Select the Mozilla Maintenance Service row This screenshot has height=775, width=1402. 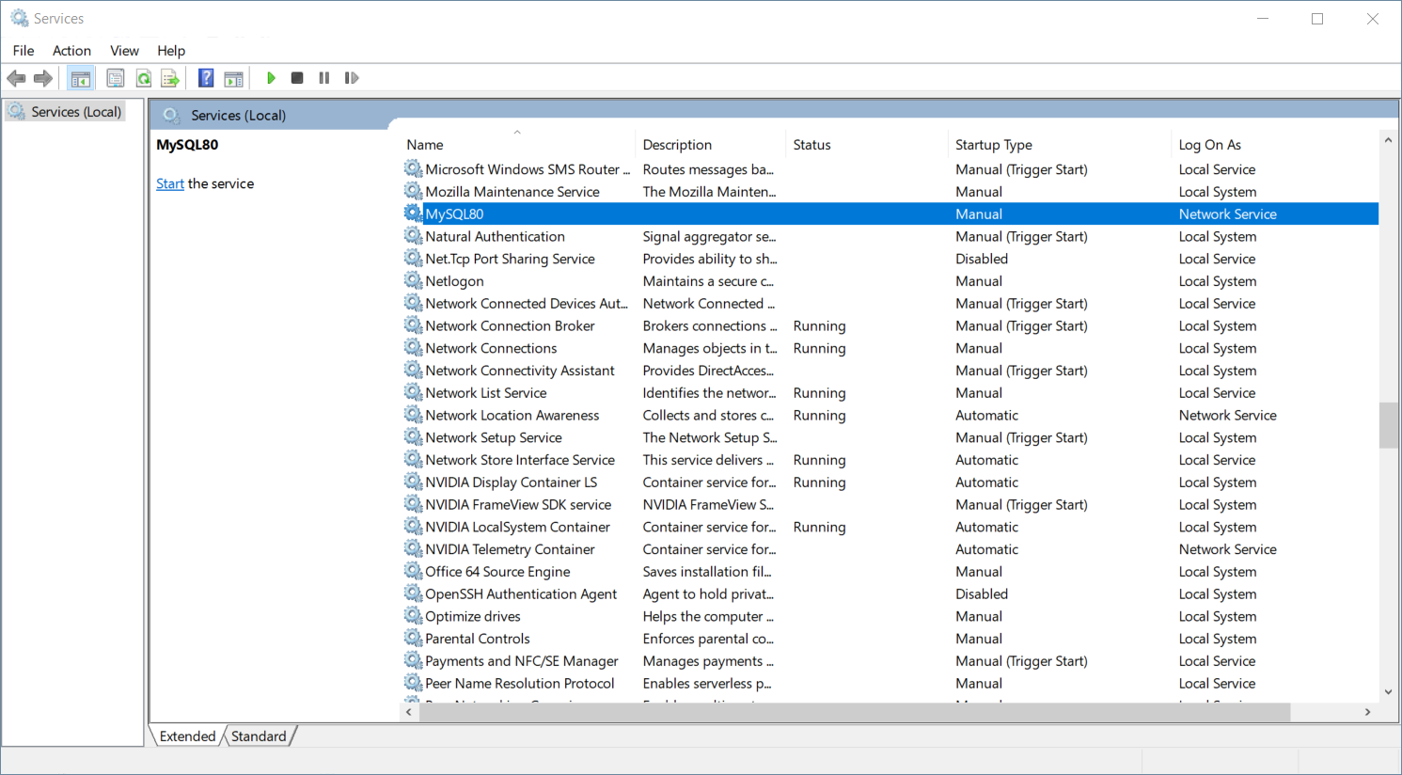pos(890,192)
